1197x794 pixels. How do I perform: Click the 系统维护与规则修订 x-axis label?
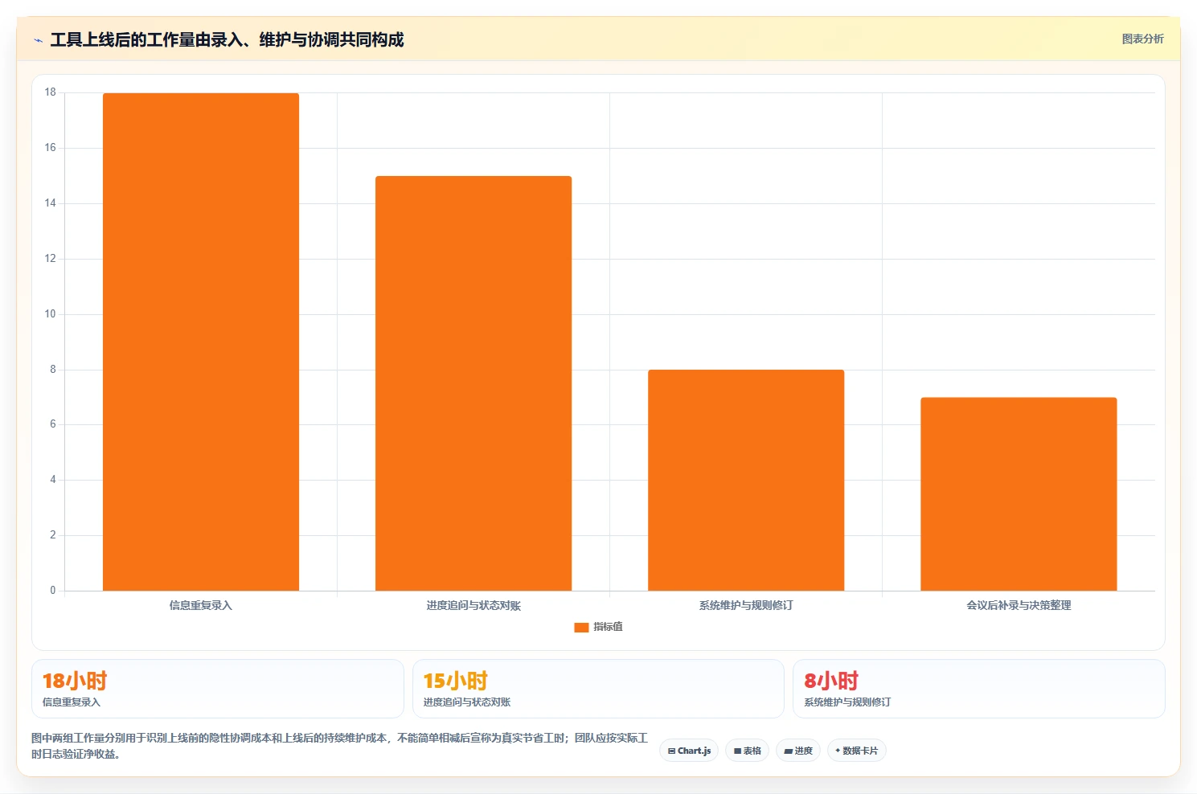point(746,605)
